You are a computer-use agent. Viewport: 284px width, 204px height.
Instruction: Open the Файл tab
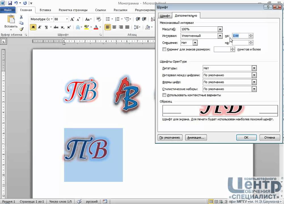tap(8, 10)
